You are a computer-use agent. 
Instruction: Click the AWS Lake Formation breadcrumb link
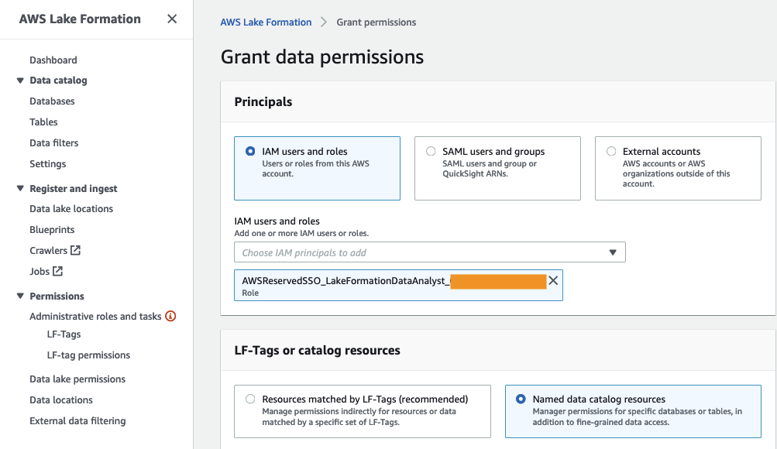(x=266, y=22)
